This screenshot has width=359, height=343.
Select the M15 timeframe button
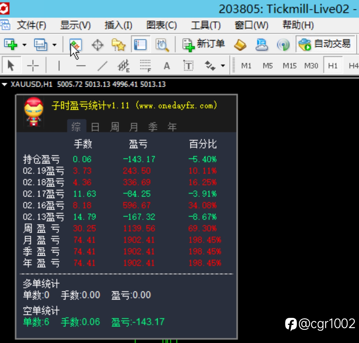pyautogui.click(x=289, y=66)
